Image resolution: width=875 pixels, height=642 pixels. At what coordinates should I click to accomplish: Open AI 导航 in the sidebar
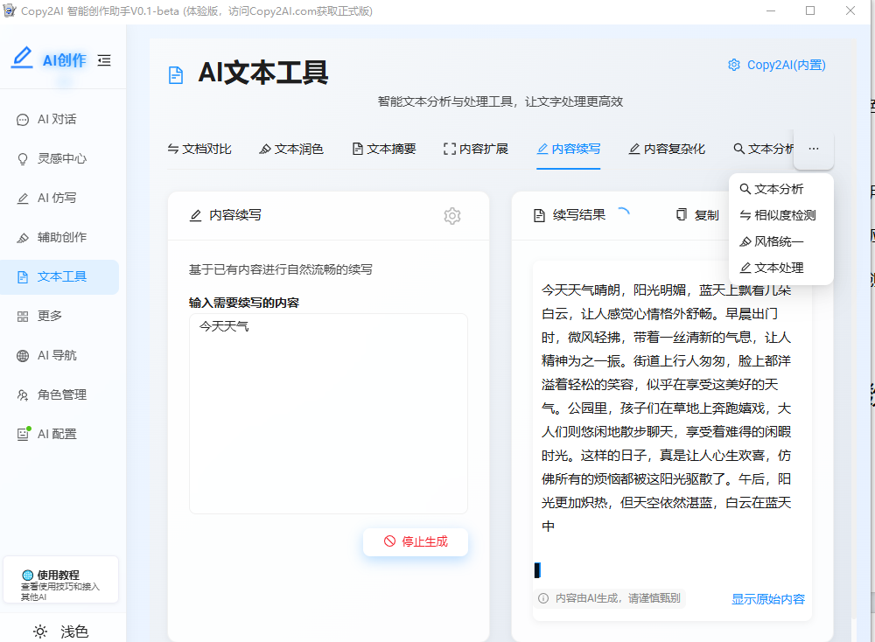pos(59,356)
